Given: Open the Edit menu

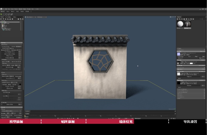Looking at the screenshot, I should (6, 9).
